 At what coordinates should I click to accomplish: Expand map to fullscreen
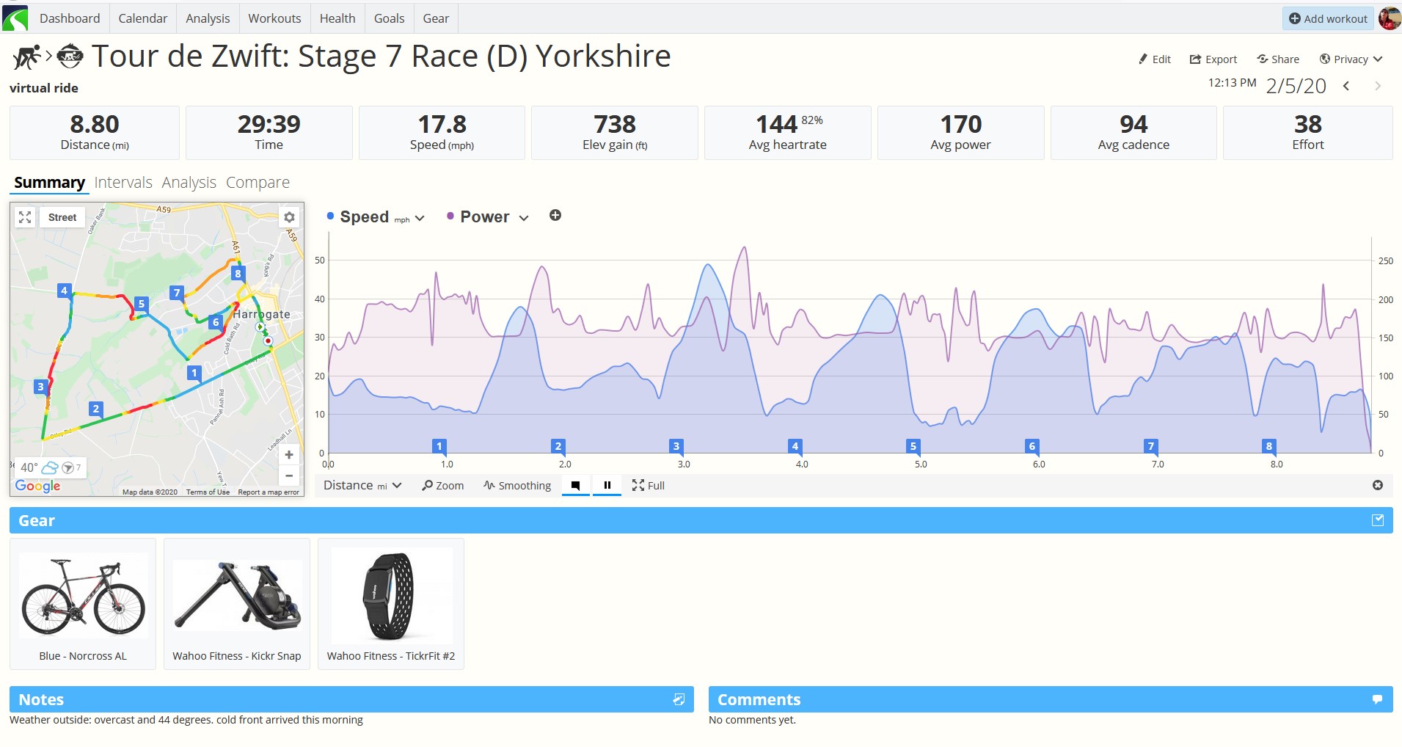25,217
